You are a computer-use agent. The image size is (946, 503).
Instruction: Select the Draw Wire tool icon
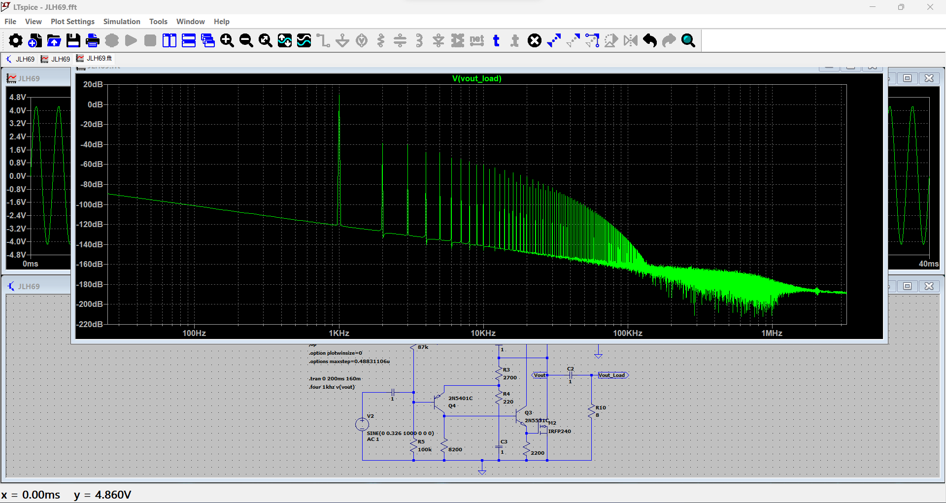323,40
